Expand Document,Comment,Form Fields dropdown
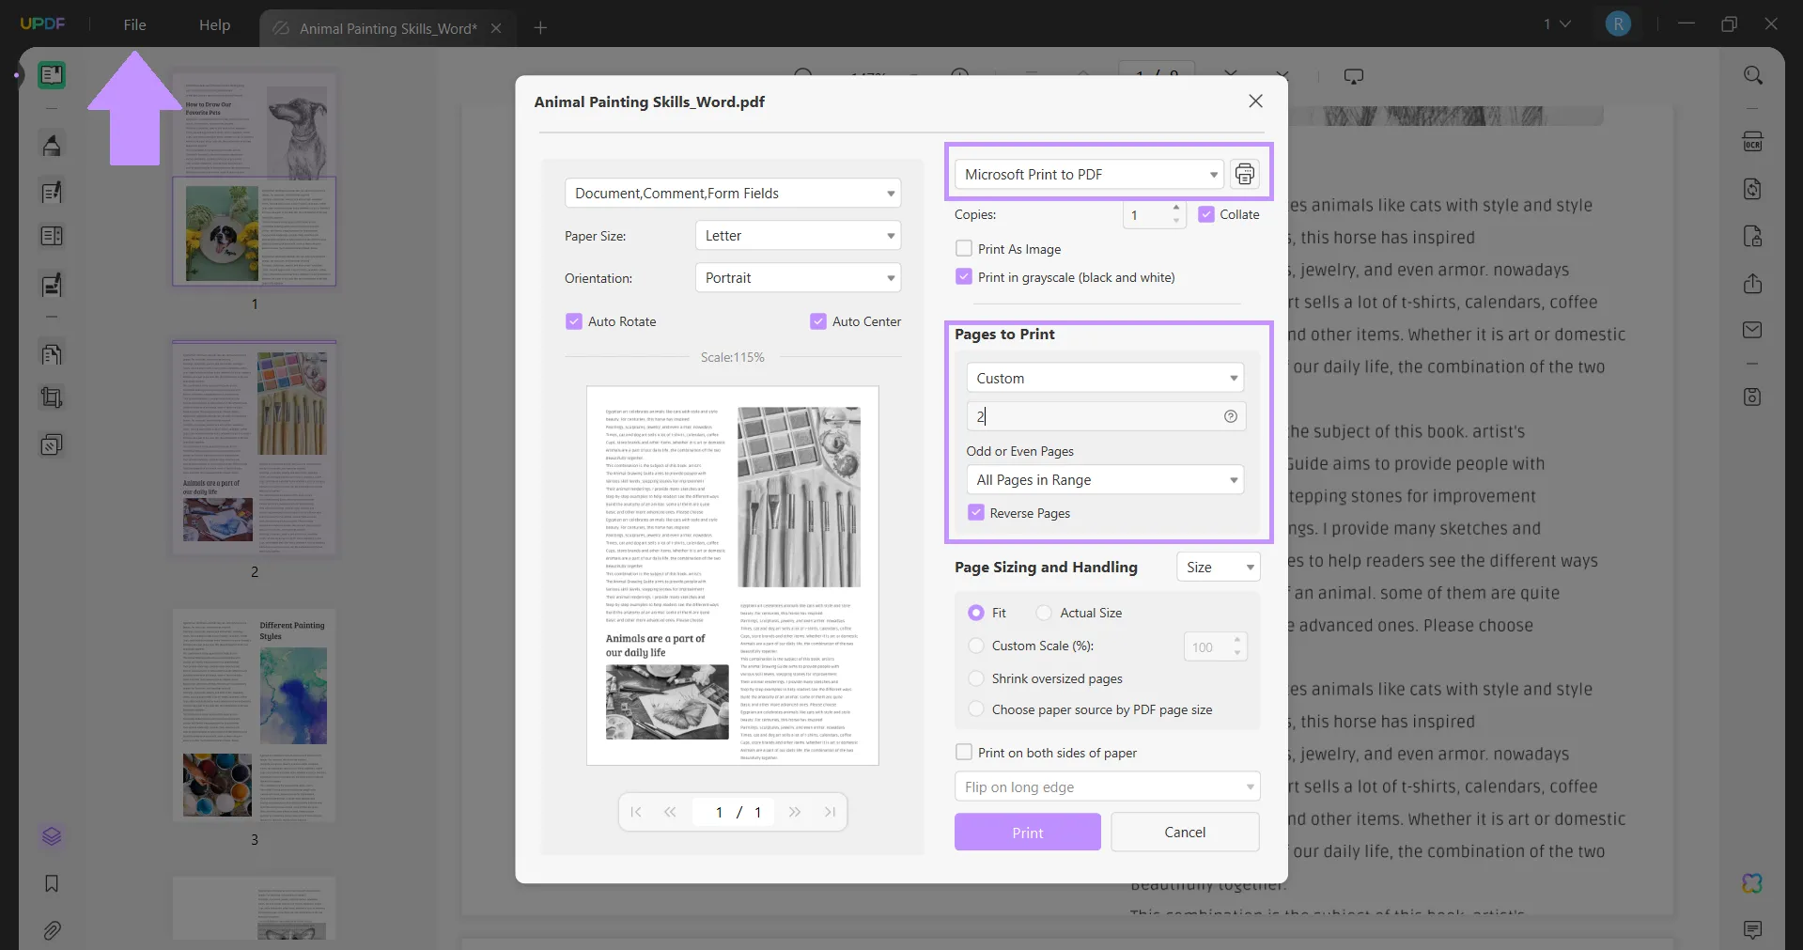This screenshot has height=950, width=1803. tap(733, 193)
